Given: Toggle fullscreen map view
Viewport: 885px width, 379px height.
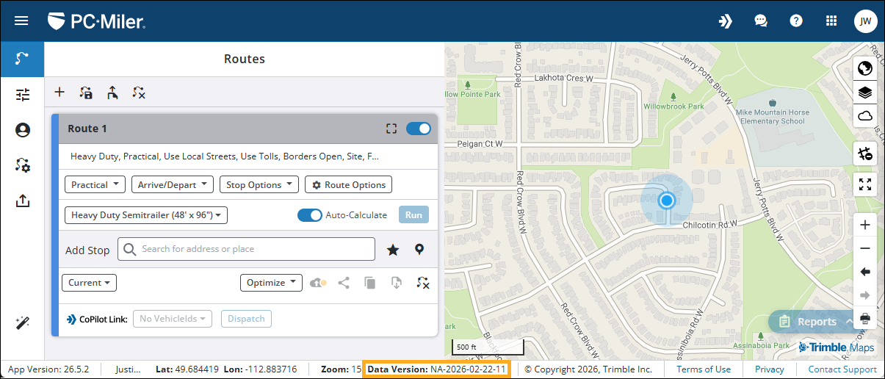Looking at the screenshot, I should tap(864, 184).
